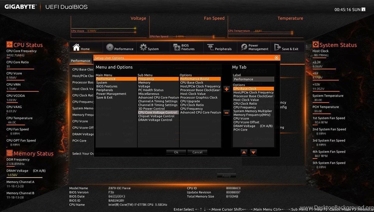374x212 pixels.
Task: Add option with the orange plus icon
Action: [227, 89]
